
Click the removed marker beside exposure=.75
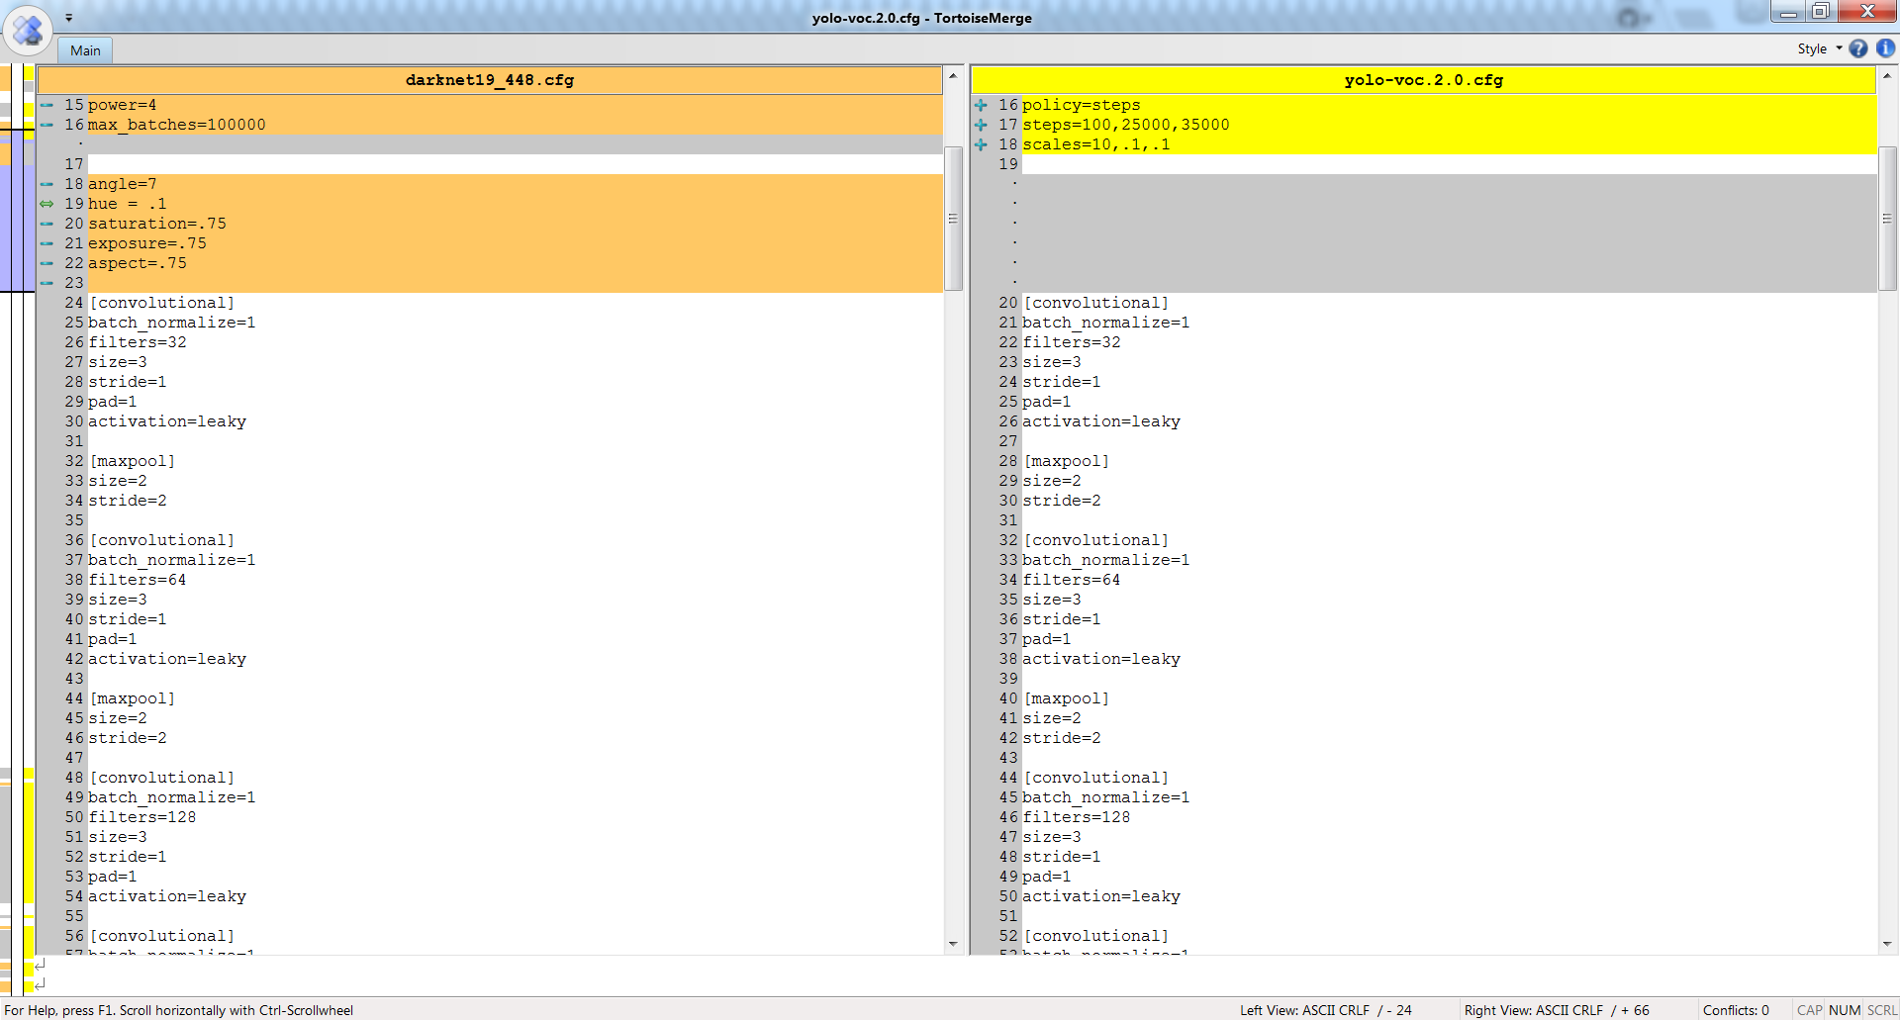[x=47, y=243]
